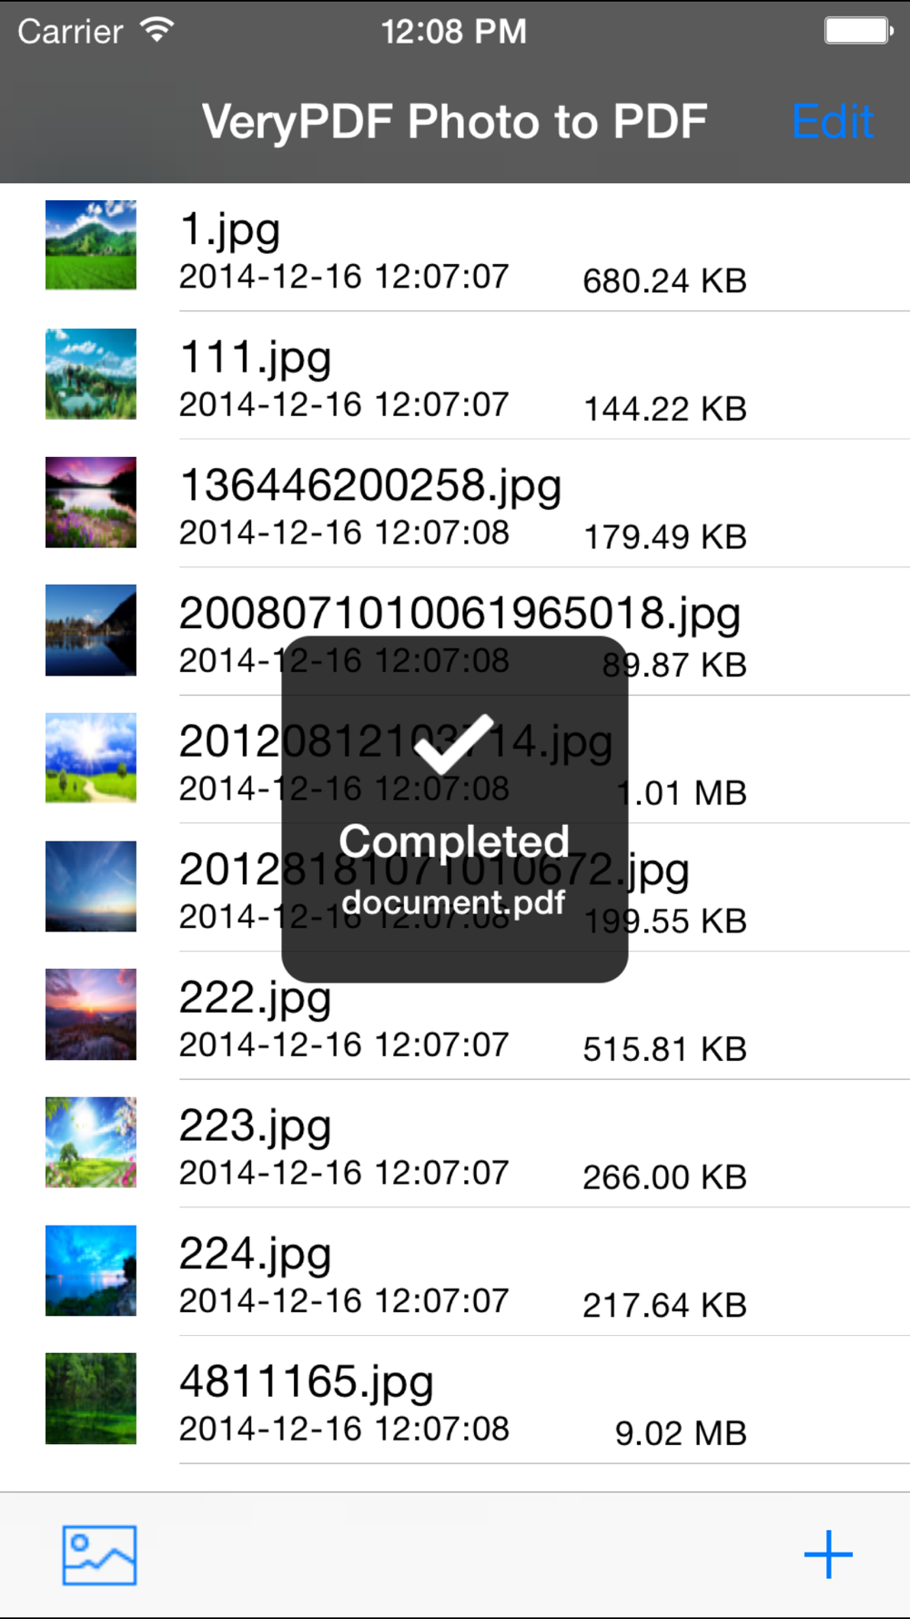Select the 224.jpg file name
The height and width of the screenshot is (1619, 910).
coord(255,1255)
